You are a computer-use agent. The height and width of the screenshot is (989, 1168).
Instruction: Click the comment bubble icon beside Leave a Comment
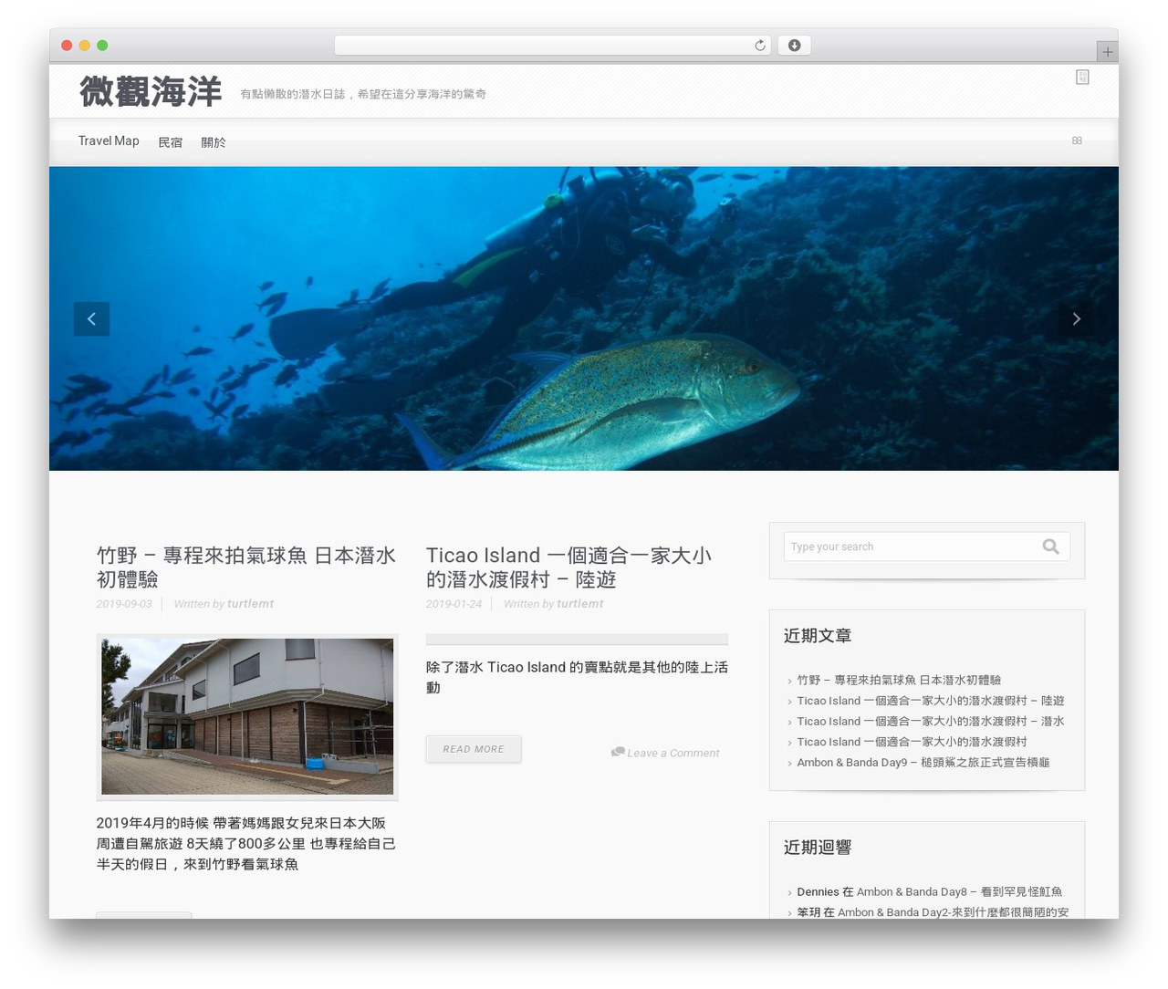point(618,752)
